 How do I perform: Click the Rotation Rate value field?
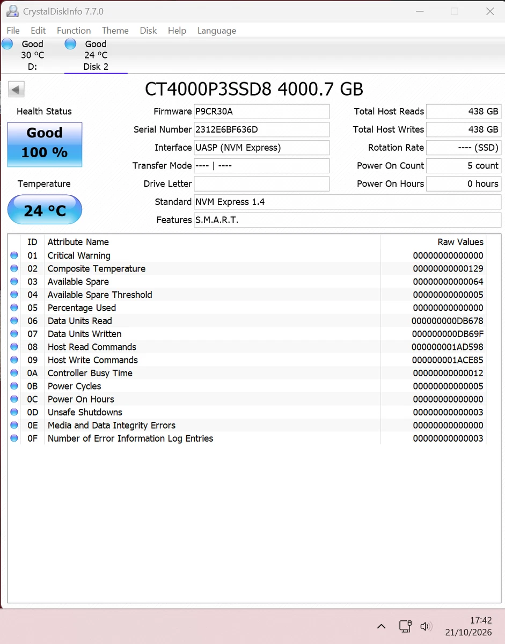click(464, 148)
